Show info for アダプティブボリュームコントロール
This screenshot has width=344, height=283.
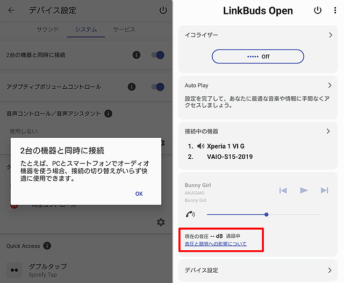[x=132, y=87]
